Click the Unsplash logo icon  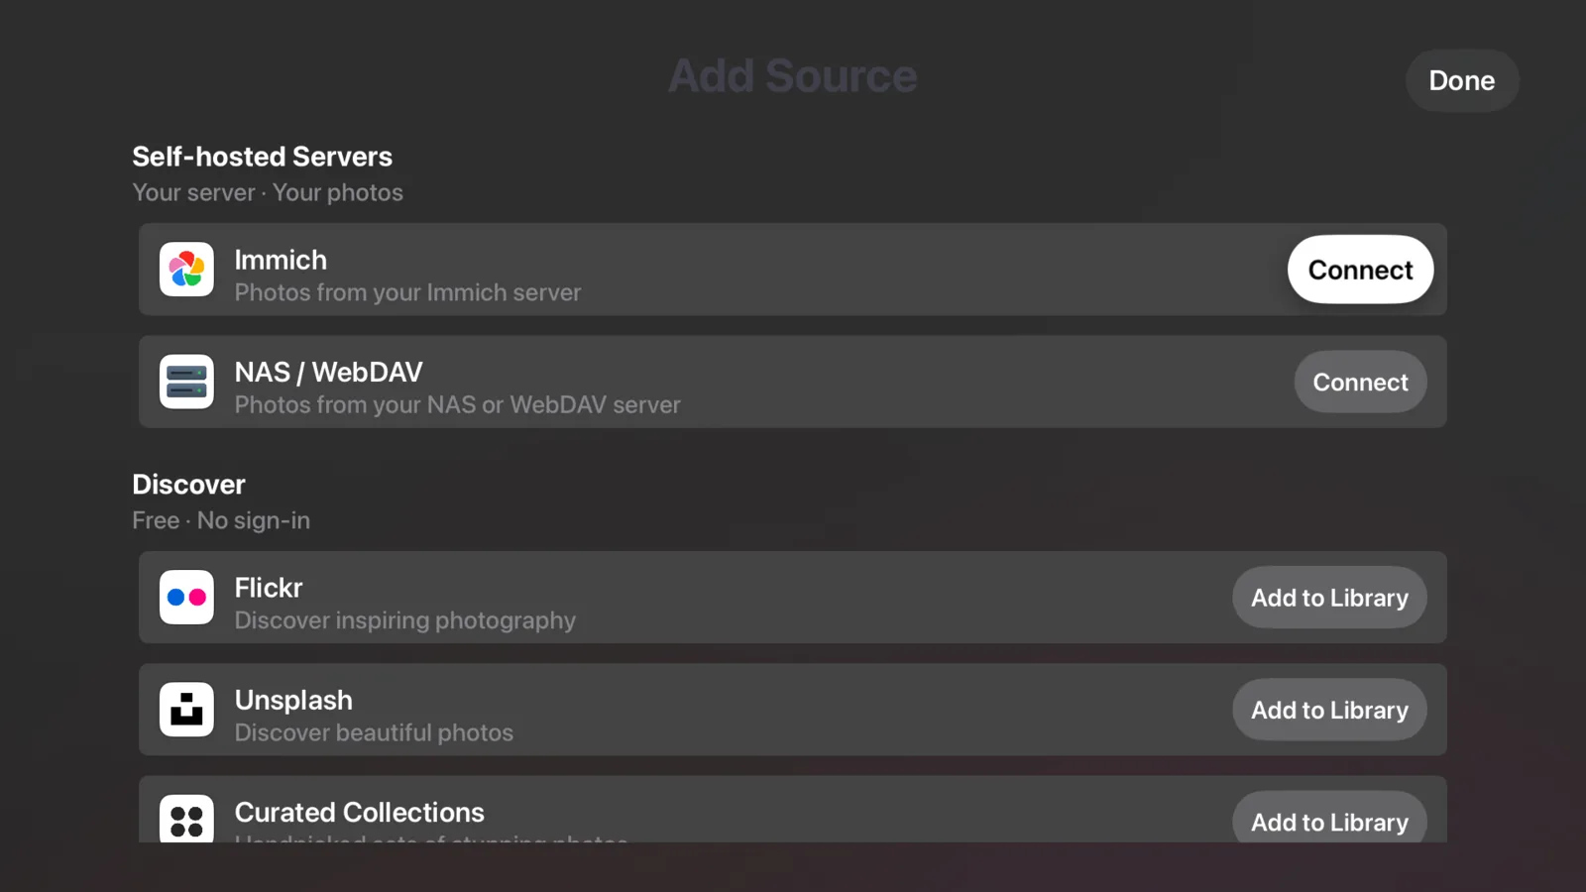click(186, 710)
